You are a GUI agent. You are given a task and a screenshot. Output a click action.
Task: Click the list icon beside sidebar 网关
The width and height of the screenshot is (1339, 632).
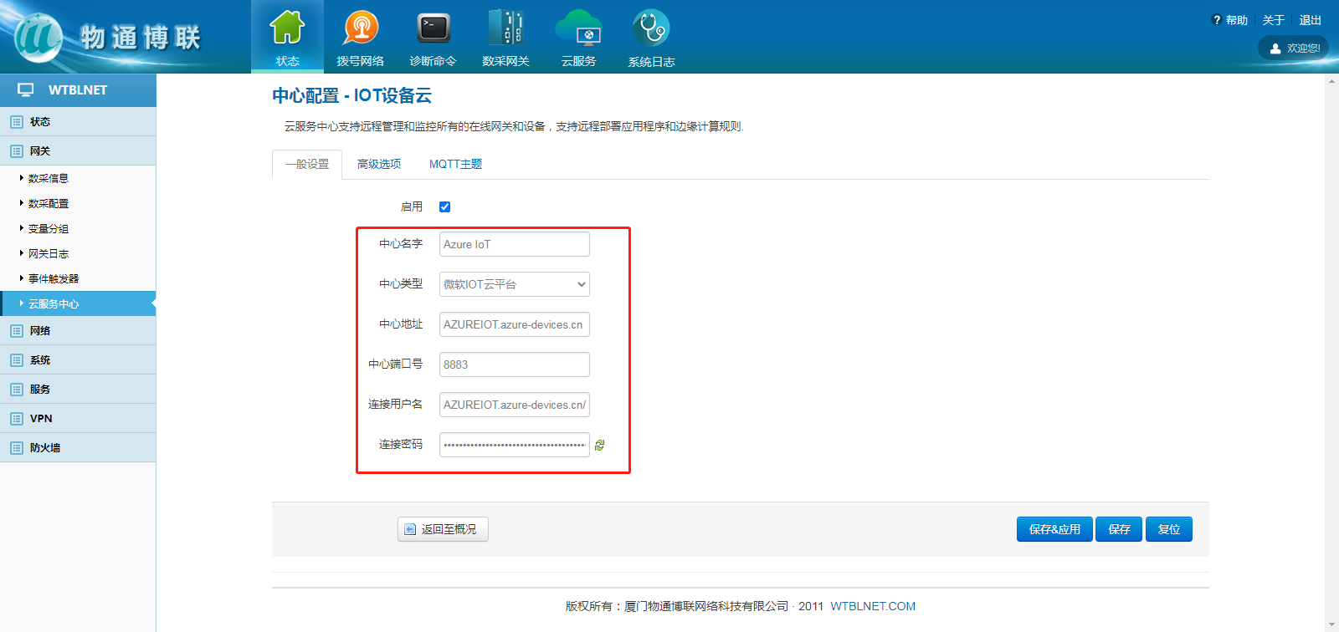(x=17, y=151)
